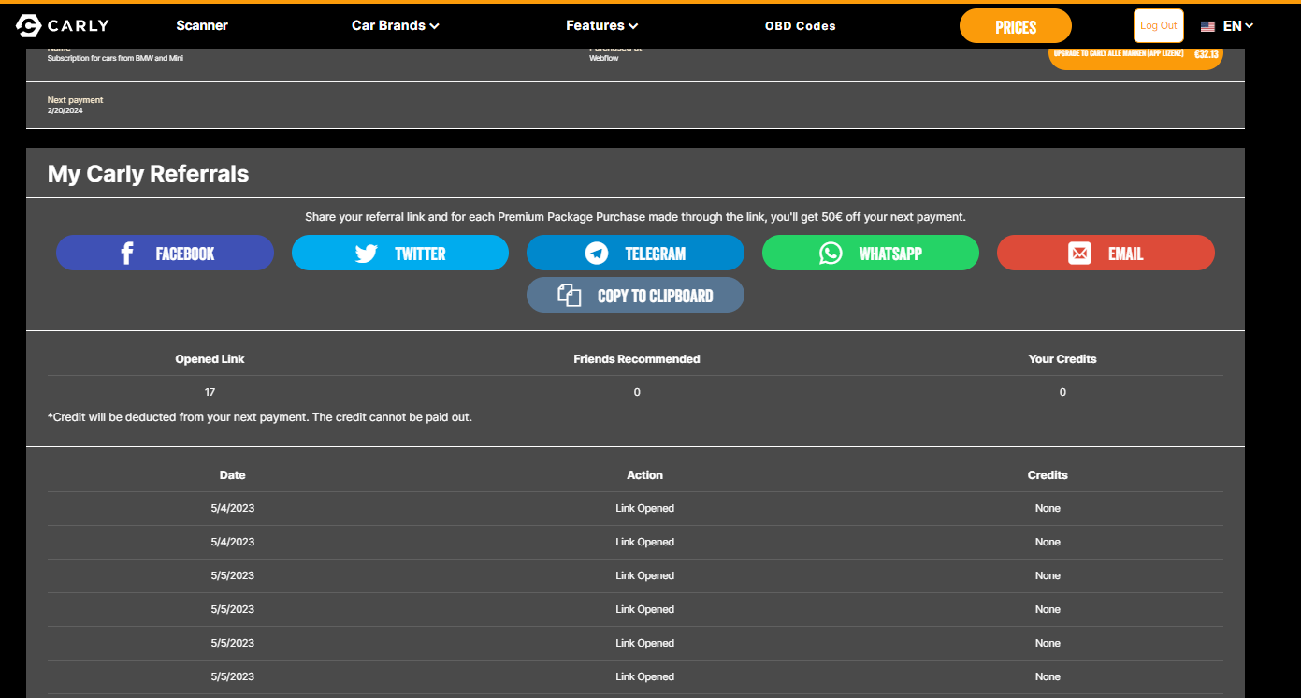Screen dimensions: 1301x698
Task: Go to OBD Codes in the navigation
Action: [801, 26]
